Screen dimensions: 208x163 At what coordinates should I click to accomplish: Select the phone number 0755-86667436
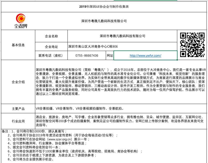coord(87,55)
